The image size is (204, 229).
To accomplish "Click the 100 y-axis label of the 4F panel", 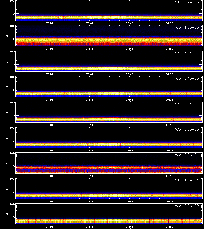I will point(12,77).
